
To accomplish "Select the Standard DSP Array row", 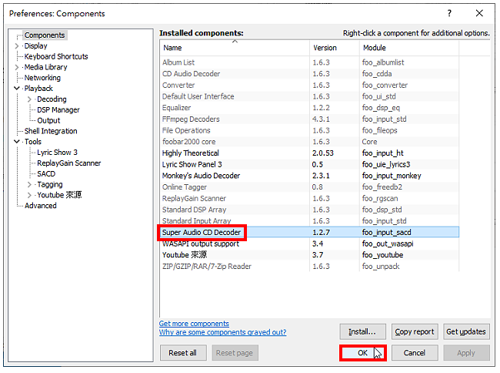I will point(309,210).
